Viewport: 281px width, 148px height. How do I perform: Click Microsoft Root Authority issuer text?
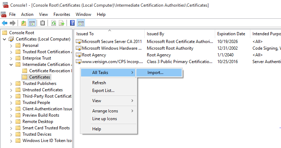click(170, 48)
